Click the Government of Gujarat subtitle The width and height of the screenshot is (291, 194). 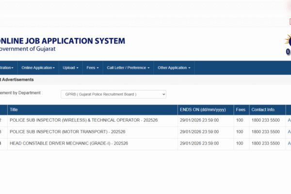tap(28, 49)
